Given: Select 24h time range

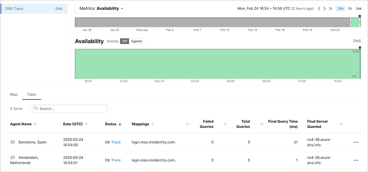Looking at the screenshot, I should 340,8.
